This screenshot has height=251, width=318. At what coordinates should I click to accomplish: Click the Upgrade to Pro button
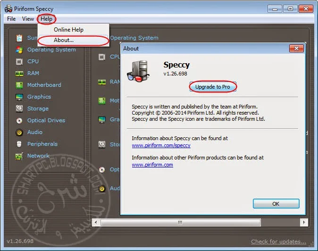213,87
